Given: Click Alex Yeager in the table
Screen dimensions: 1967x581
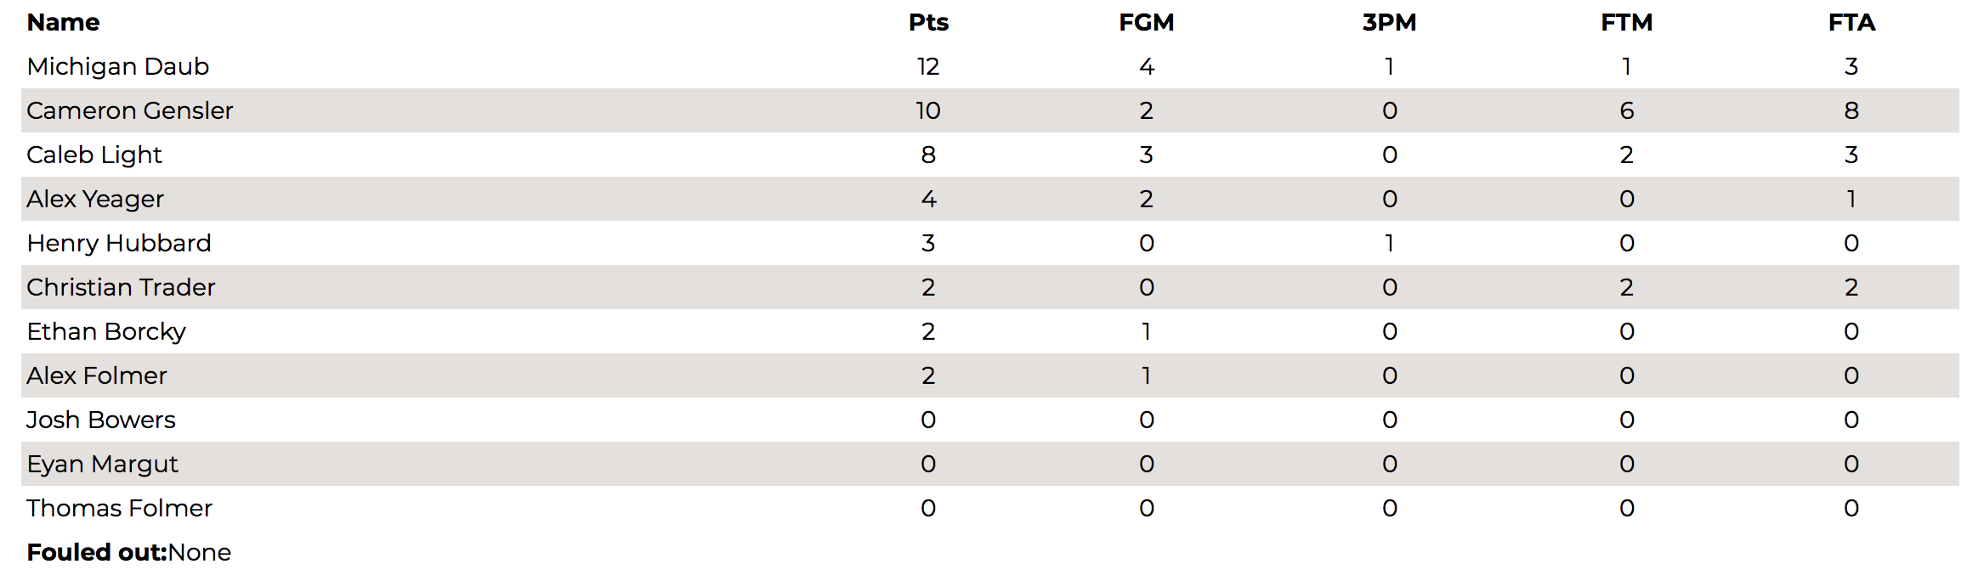Looking at the screenshot, I should pos(95,199).
